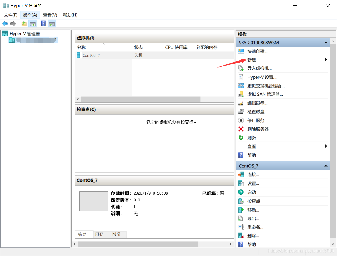
Task: Click 快速创建... in the actions pane
Action: point(257,51)
